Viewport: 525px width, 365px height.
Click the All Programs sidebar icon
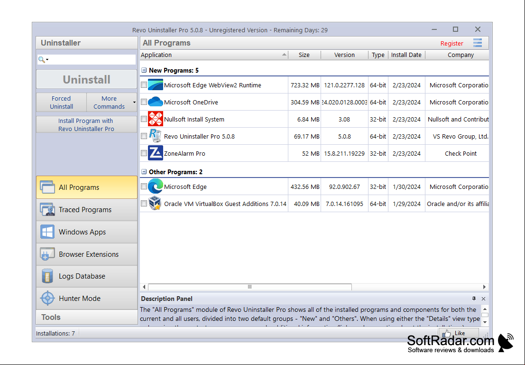(47, 187)
